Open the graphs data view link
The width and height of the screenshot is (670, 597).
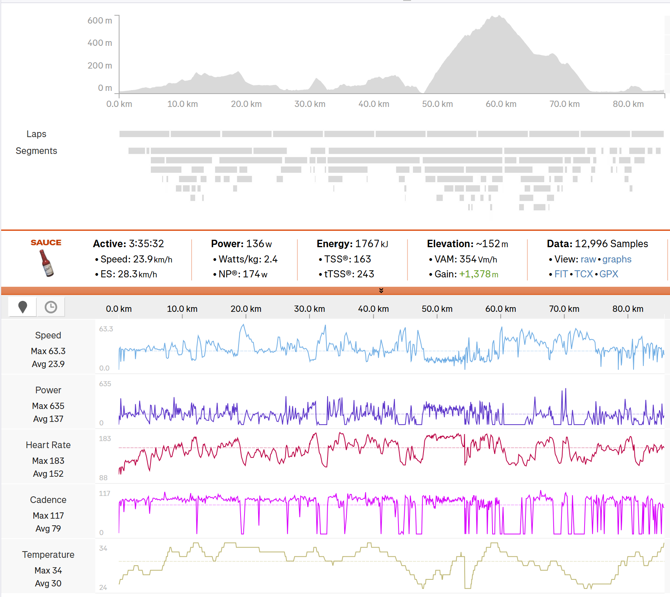tap(617, 259)
